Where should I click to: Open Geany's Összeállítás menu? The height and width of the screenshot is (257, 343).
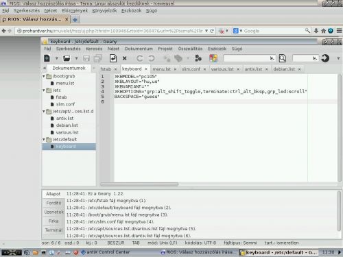(x=190, y=49)
